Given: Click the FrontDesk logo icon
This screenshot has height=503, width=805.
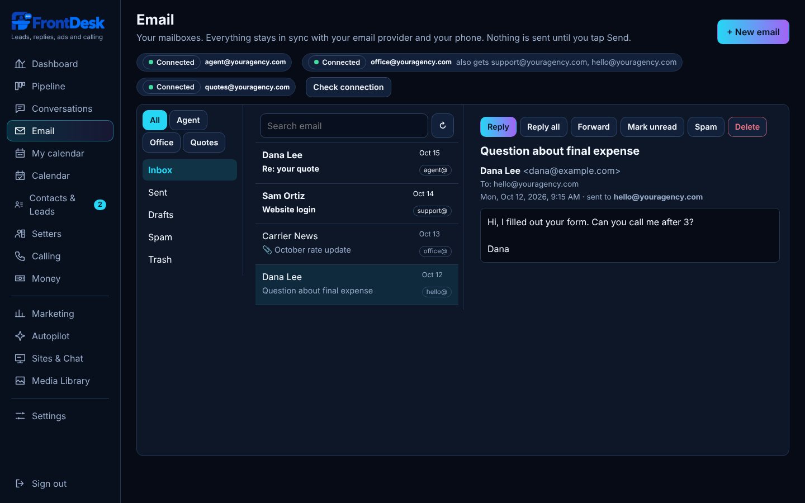Looking at the screenshot, I should click(x=21, y=21).
